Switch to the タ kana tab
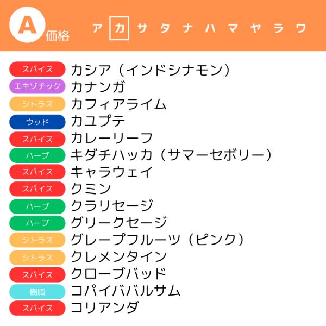The image size is (326, 326). pos(165,28)
